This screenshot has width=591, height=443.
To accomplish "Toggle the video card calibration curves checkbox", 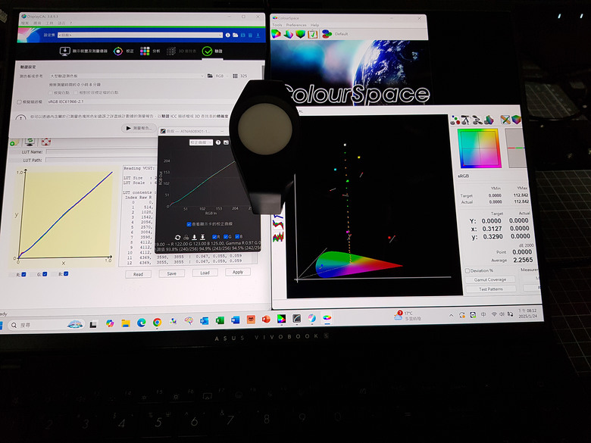I will 189,224.
